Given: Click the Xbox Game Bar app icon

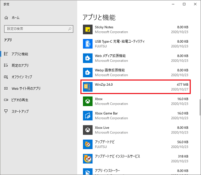Looking at the screenshot, I should coord(88,116).
